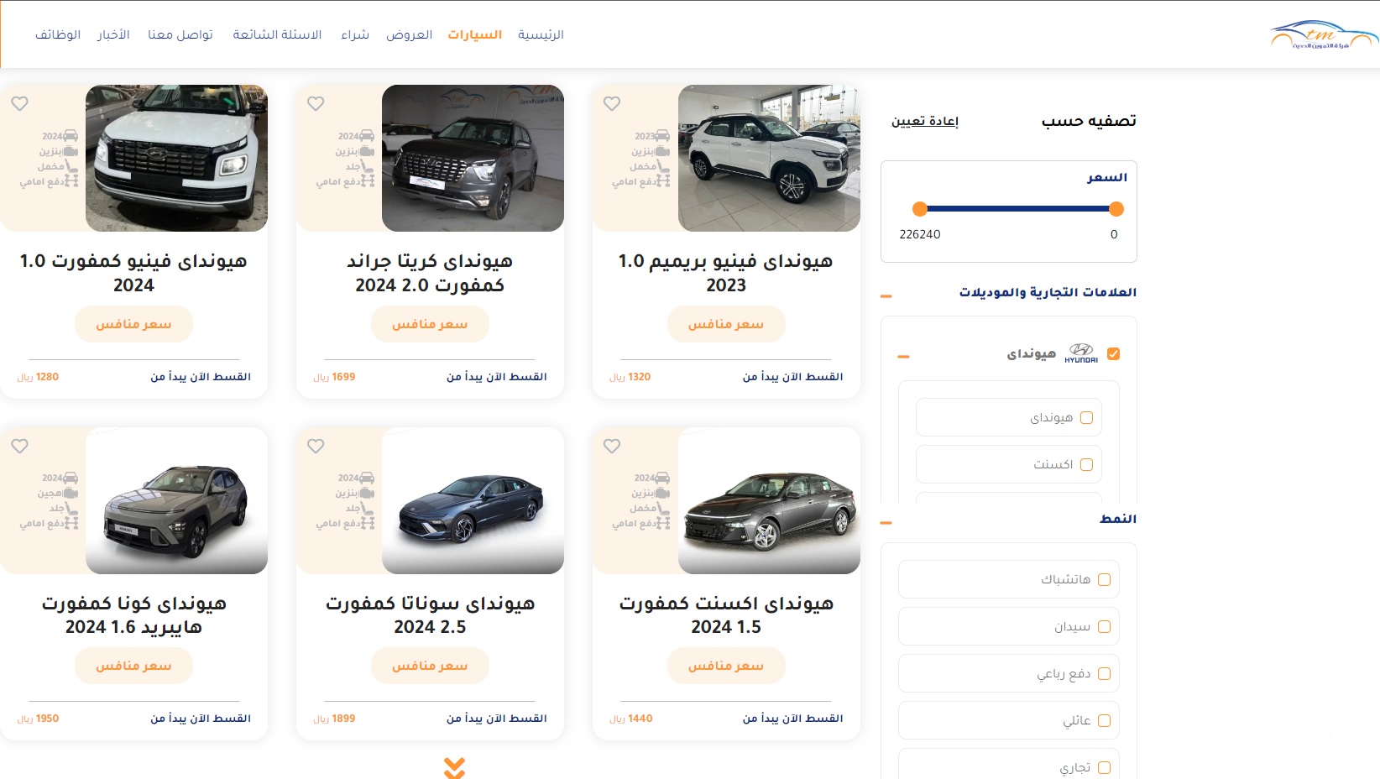
Task: Open the العروض nav item
Action: pos(410,34)
